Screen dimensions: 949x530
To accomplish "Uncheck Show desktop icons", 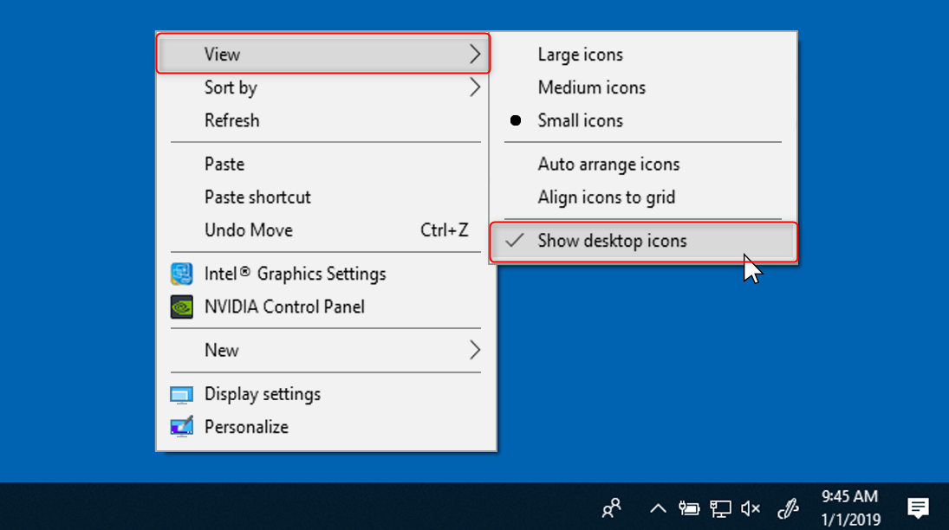I will pyautogui.click(x=643, y=242).
